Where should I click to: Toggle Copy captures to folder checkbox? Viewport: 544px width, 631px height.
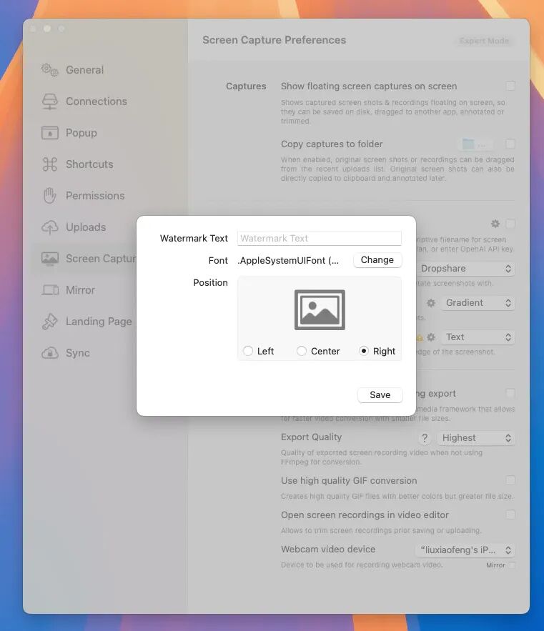click(510, 144)
